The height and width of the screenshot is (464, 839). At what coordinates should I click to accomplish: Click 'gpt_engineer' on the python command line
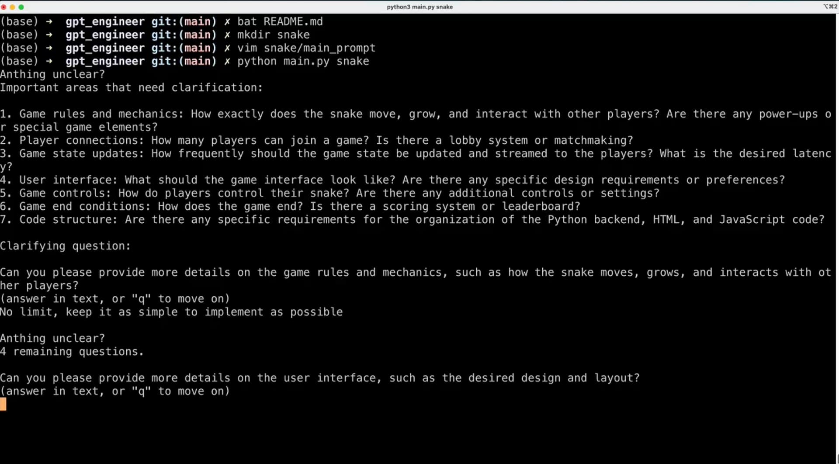tap(105, 62)
